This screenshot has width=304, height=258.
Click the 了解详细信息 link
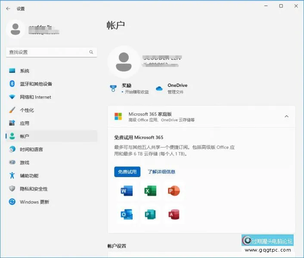(x=161, y=172)
